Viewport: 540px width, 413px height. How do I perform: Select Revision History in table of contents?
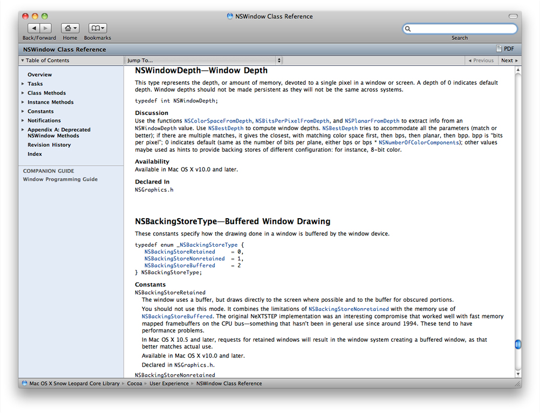pyautogui.click(x=49, y=145)
